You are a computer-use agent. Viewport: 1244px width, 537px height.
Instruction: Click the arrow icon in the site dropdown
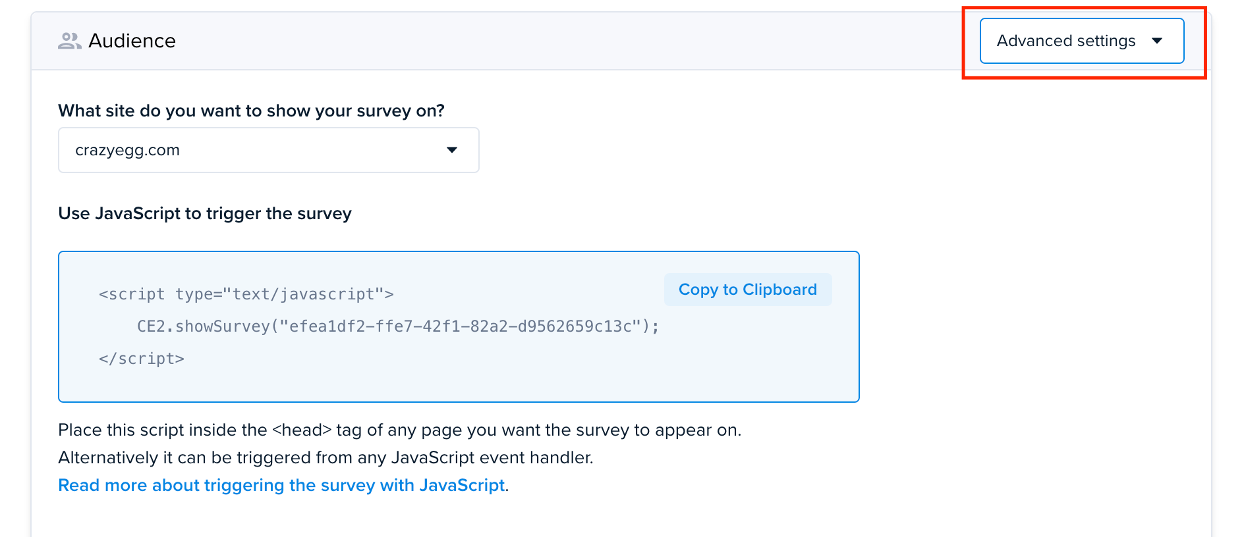(x=452, y=150)
